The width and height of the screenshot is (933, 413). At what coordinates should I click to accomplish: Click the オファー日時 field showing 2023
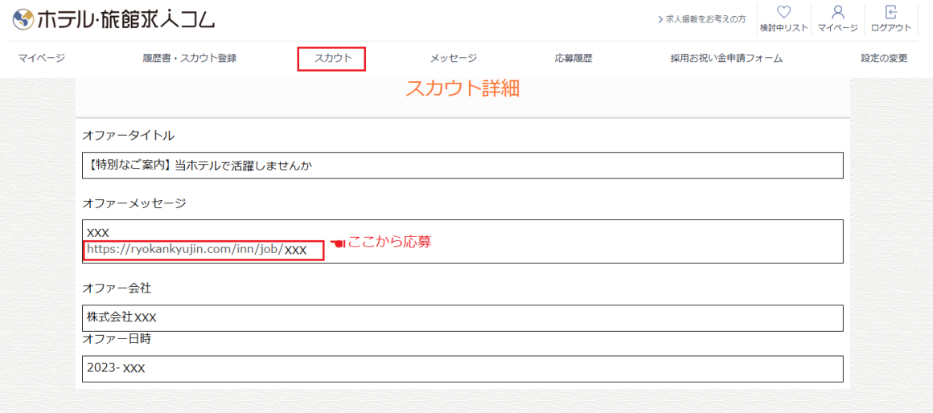click(x=462, y=369)
